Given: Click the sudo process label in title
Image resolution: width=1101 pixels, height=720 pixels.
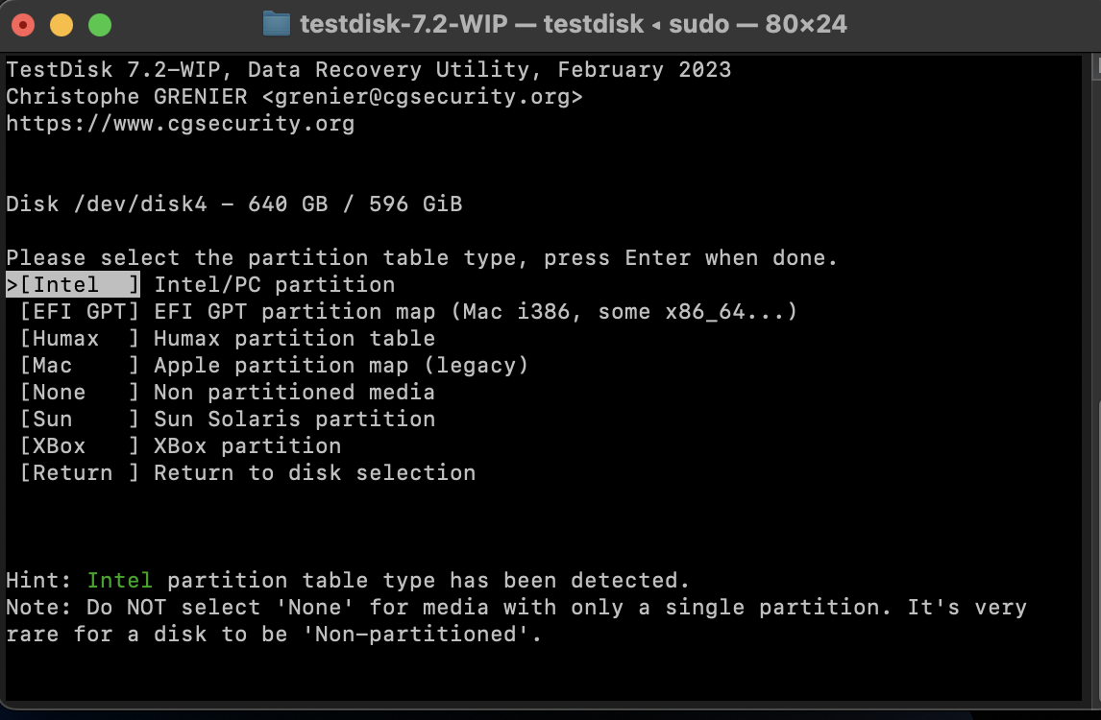Looking at the screenshot, I should pyautogui.click(x=698, y=24).
